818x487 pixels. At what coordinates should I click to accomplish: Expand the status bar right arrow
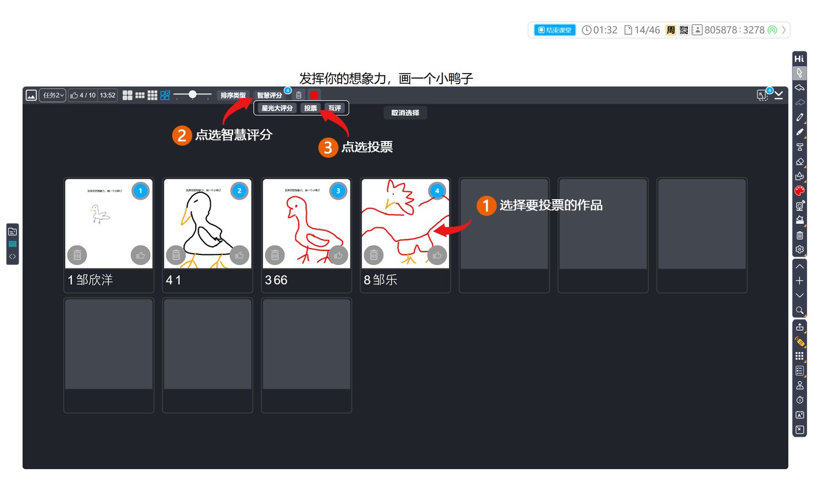pyautogui.click(x=784, y=30)
